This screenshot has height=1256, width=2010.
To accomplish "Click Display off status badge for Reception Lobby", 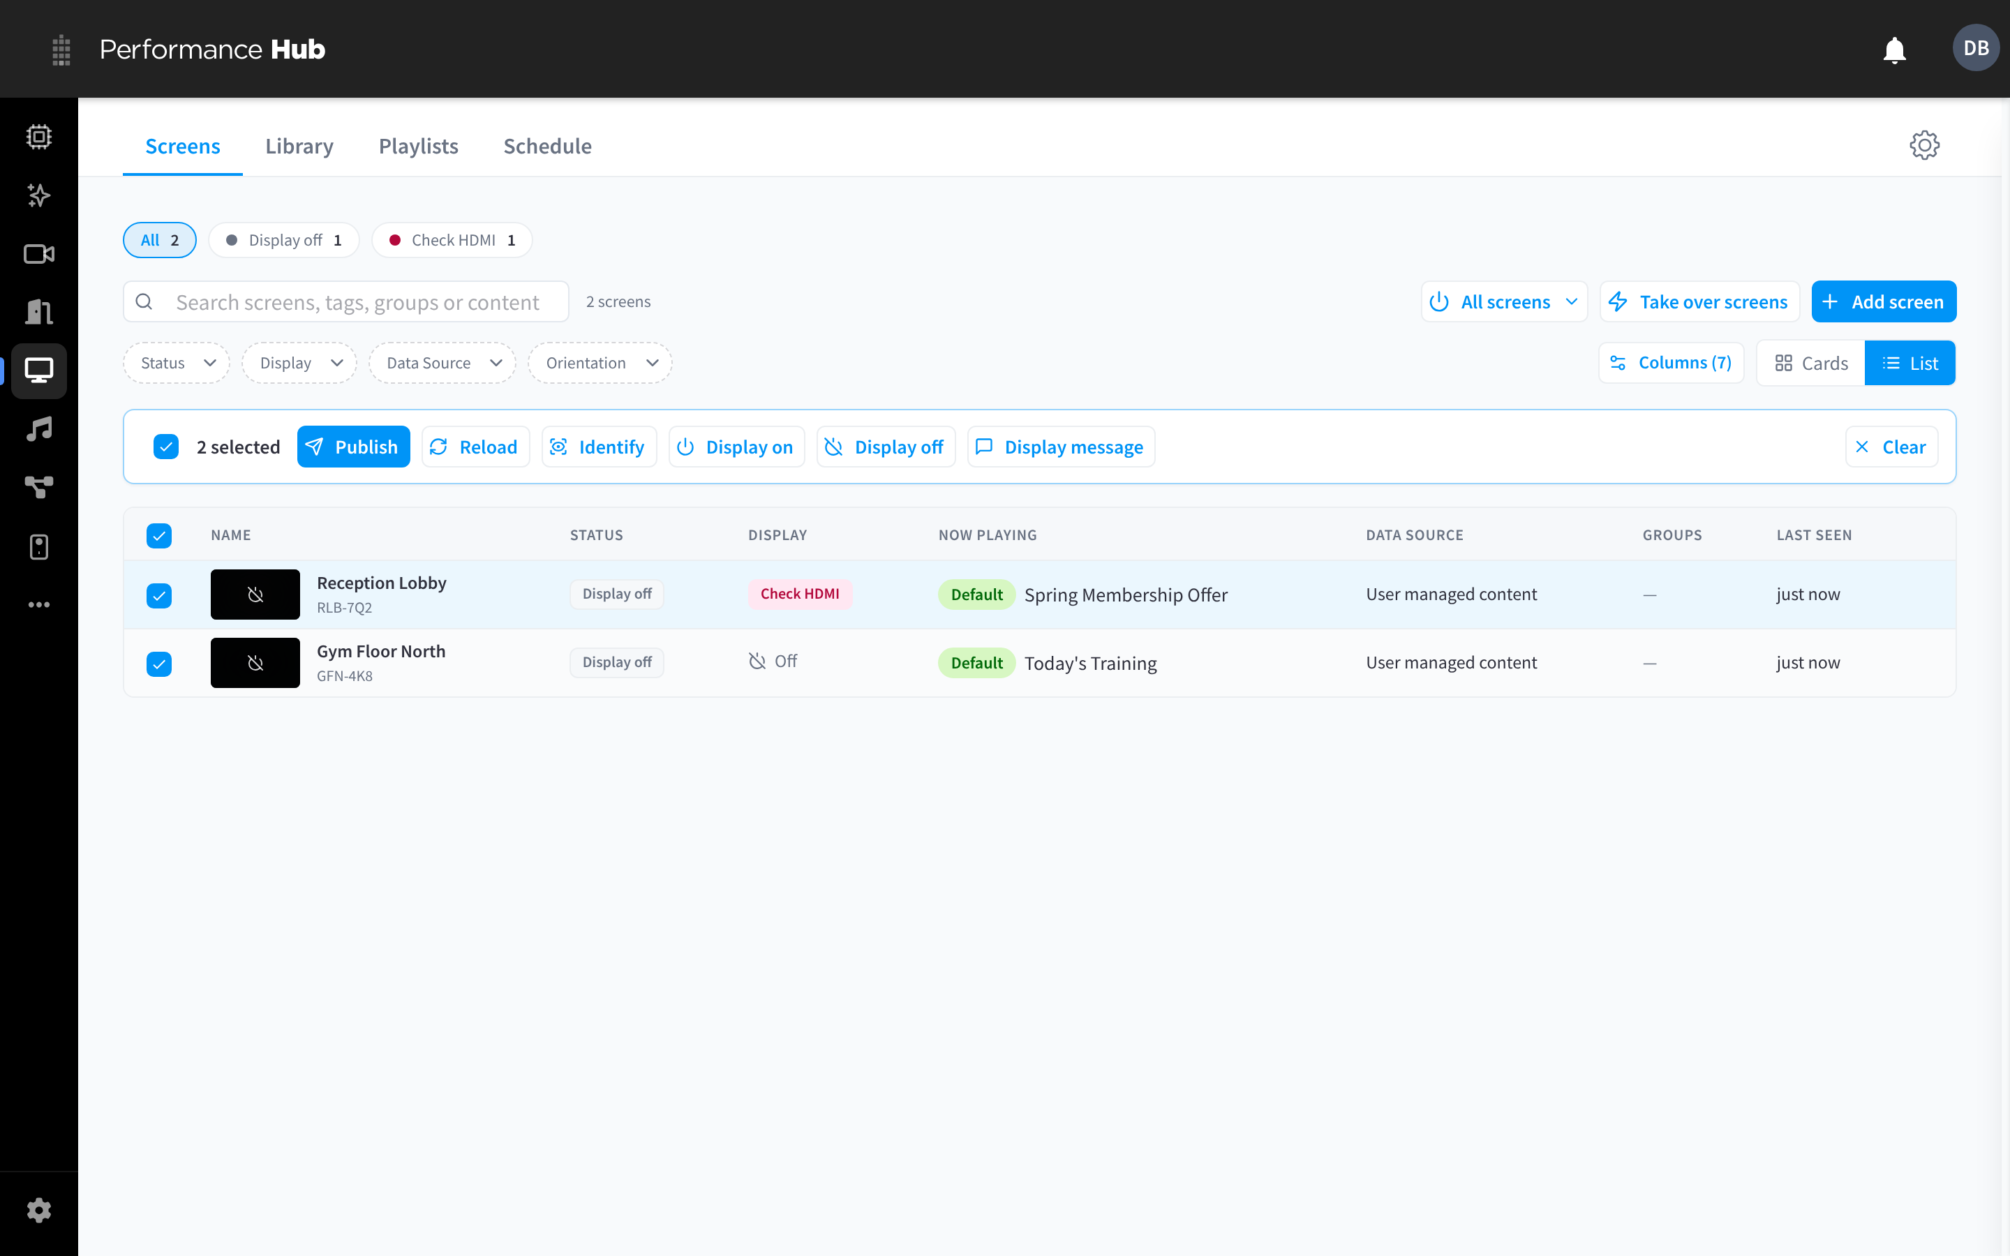I will pyautogui.click(x=617, y=594).
